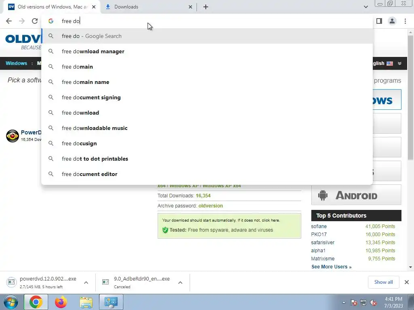Click the muted volume tray icon
This screenshot has width=414, height=310.
[x=373, y=302]
